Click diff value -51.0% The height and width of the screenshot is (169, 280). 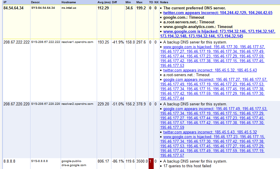118,104
